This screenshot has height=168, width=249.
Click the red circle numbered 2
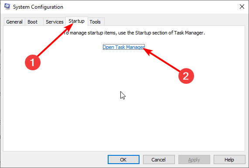186,76
